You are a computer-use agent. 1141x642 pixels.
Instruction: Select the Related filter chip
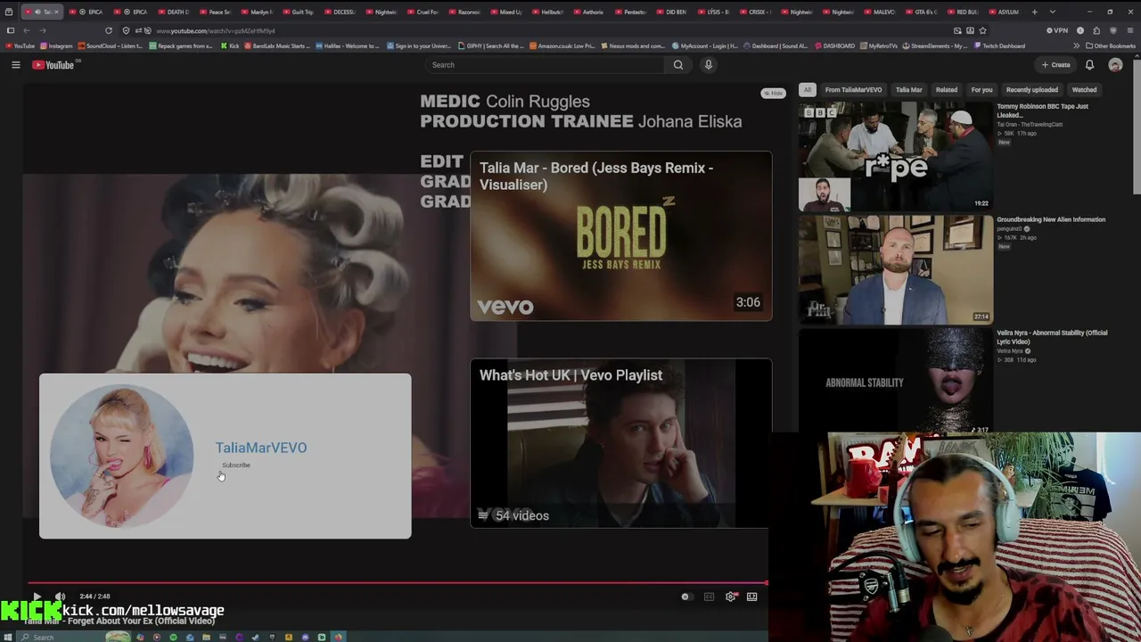pos(947,90)
